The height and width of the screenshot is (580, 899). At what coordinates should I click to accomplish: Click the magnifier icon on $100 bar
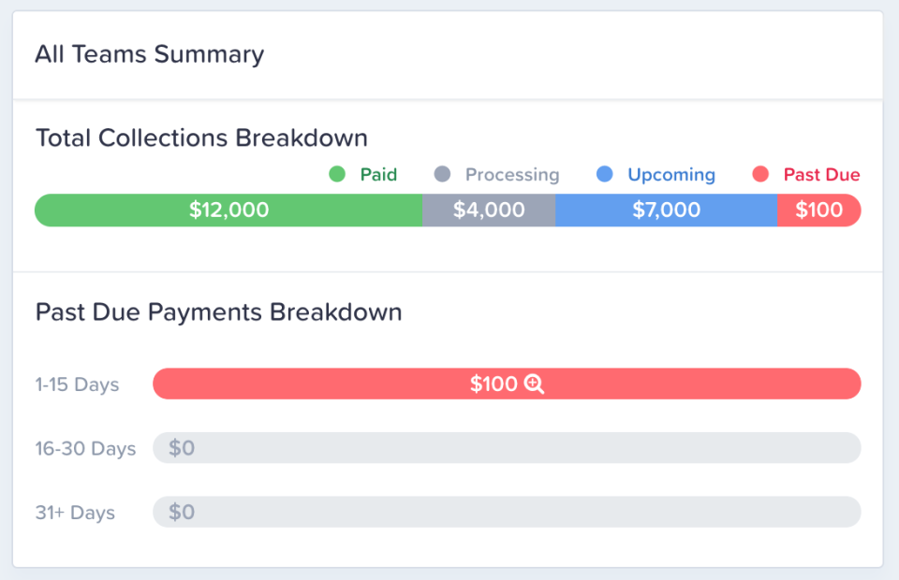click(535, 384)
